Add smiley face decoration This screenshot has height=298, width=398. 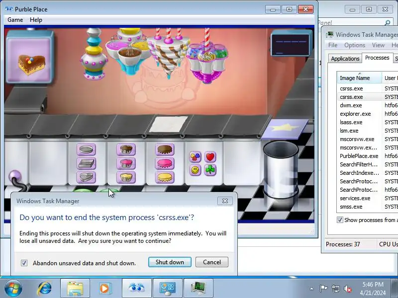(195, 170)
